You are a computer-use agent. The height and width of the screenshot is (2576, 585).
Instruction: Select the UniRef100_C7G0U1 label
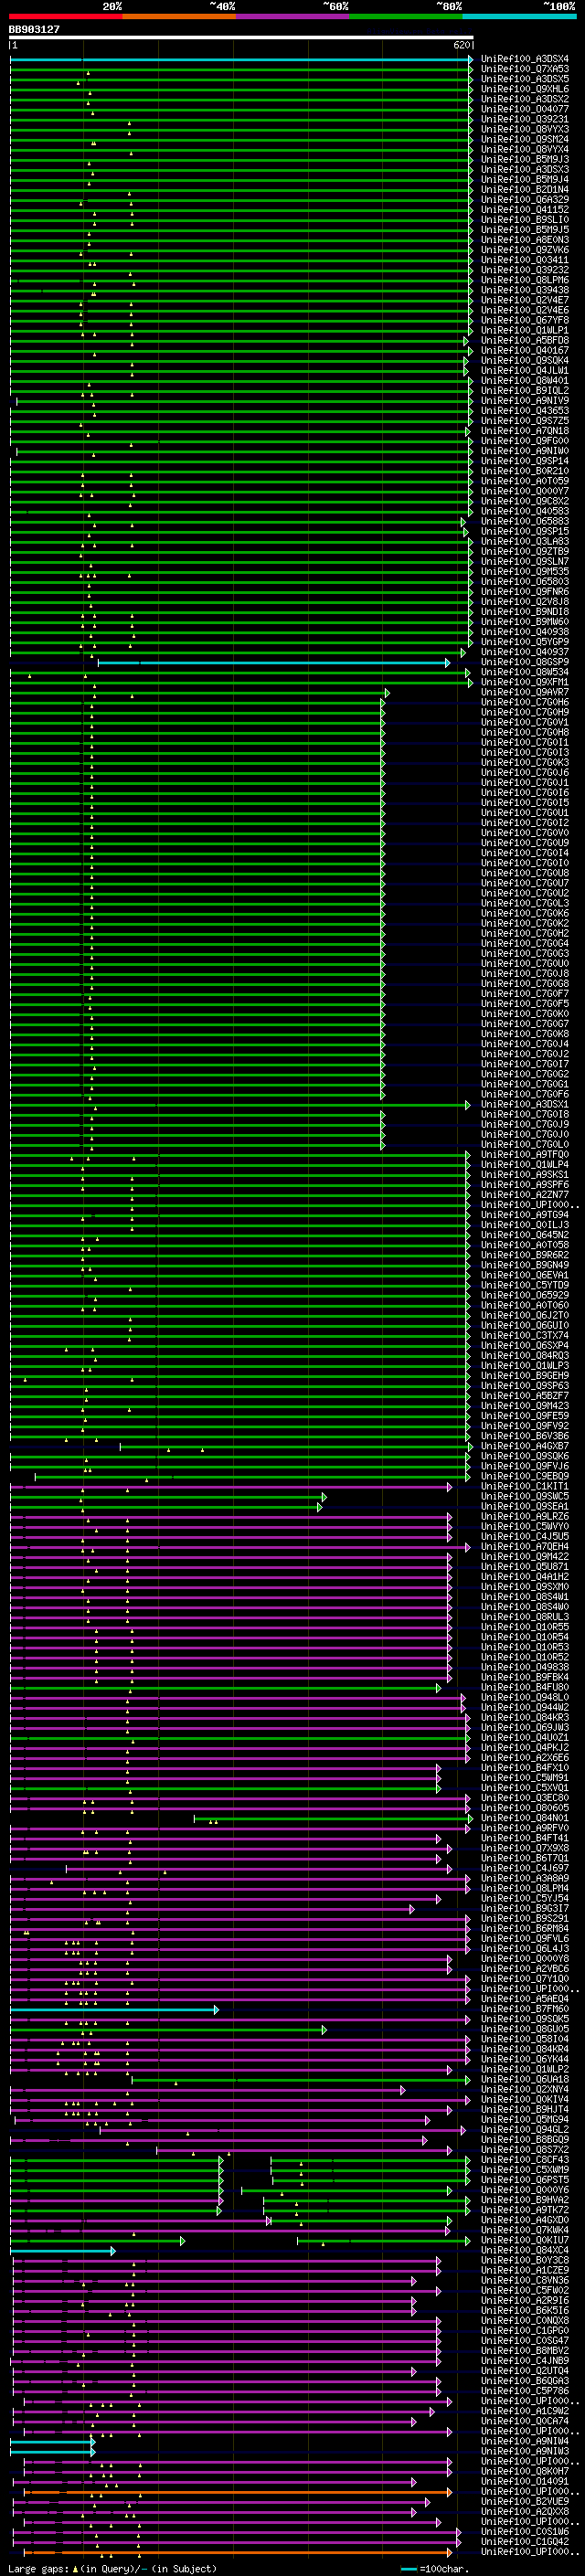(x=525, y=813)
